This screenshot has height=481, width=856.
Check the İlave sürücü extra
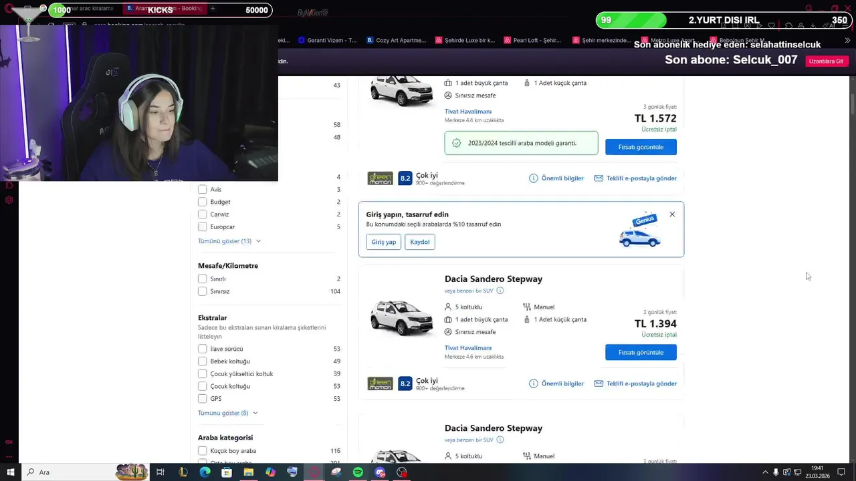[202, 349]
